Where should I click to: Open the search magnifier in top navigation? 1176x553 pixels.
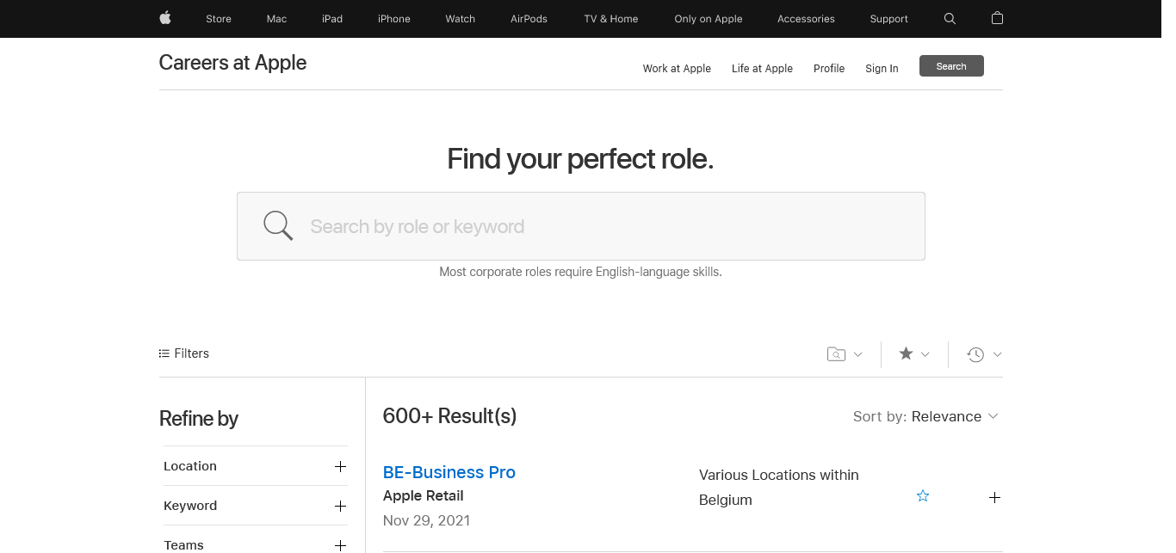point(950,18)
